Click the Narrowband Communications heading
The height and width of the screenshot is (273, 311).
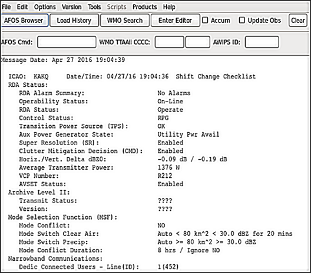point(55,258)
